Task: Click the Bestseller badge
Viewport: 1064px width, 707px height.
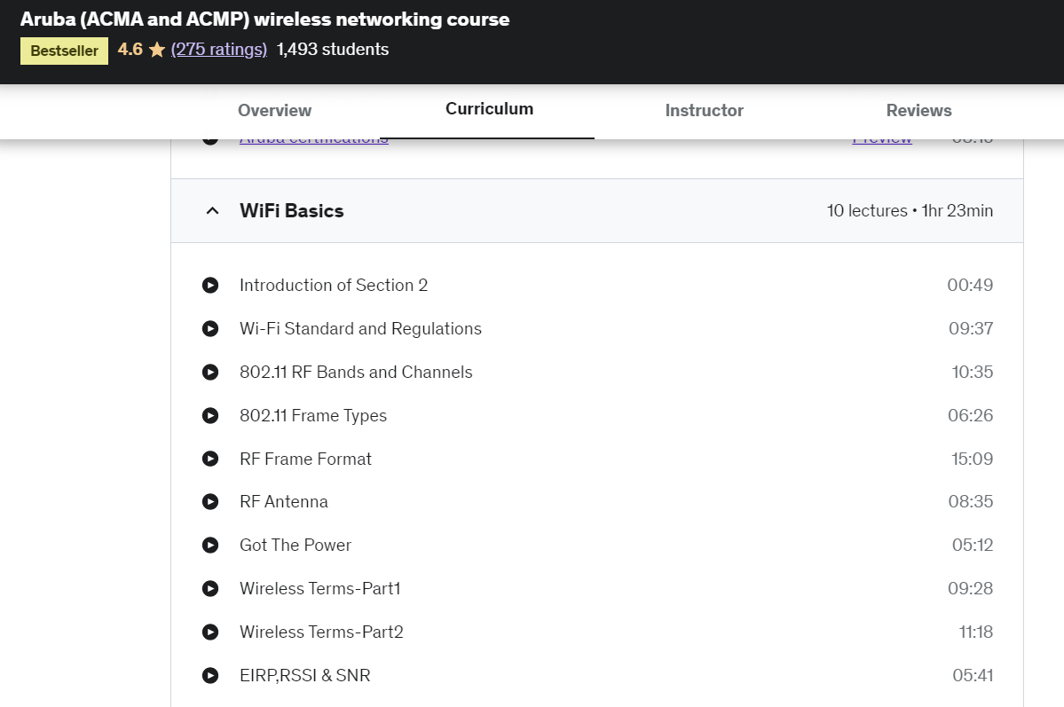Action: pos(65,51)
